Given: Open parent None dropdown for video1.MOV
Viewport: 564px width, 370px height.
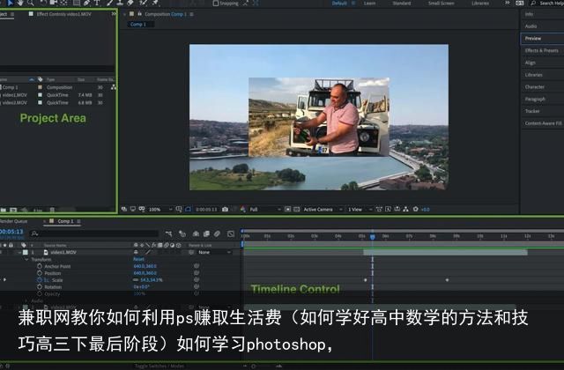Looking at the screenshot, I should coord(214,253).
